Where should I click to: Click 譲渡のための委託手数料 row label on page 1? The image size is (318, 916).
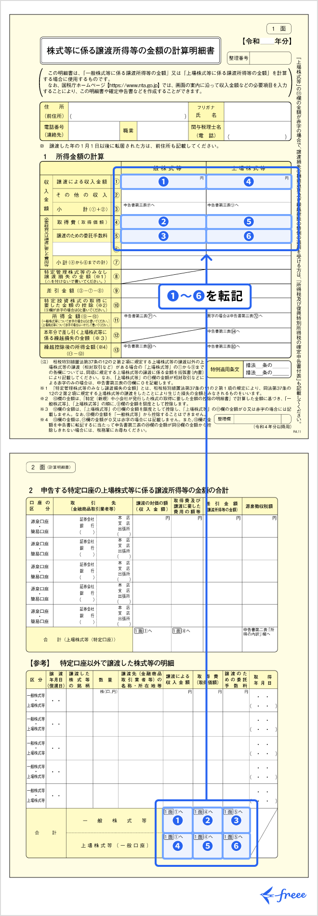pyautogui.click(x=82, y=236)
